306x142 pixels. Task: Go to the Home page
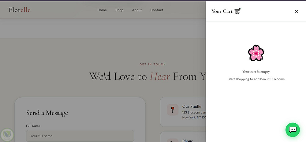102,10
